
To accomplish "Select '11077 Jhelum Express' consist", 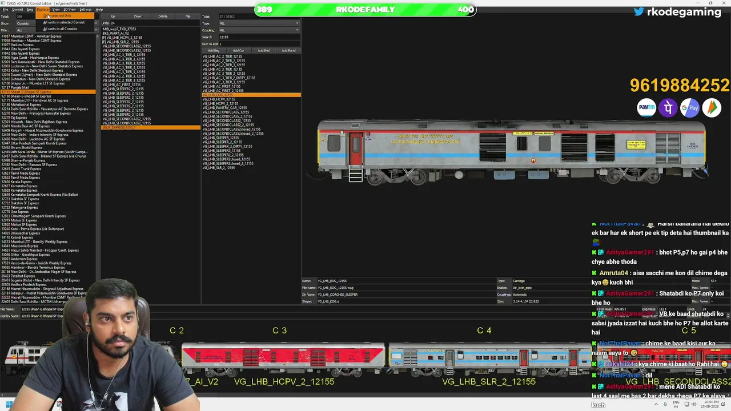I will (x=18, y=45).
